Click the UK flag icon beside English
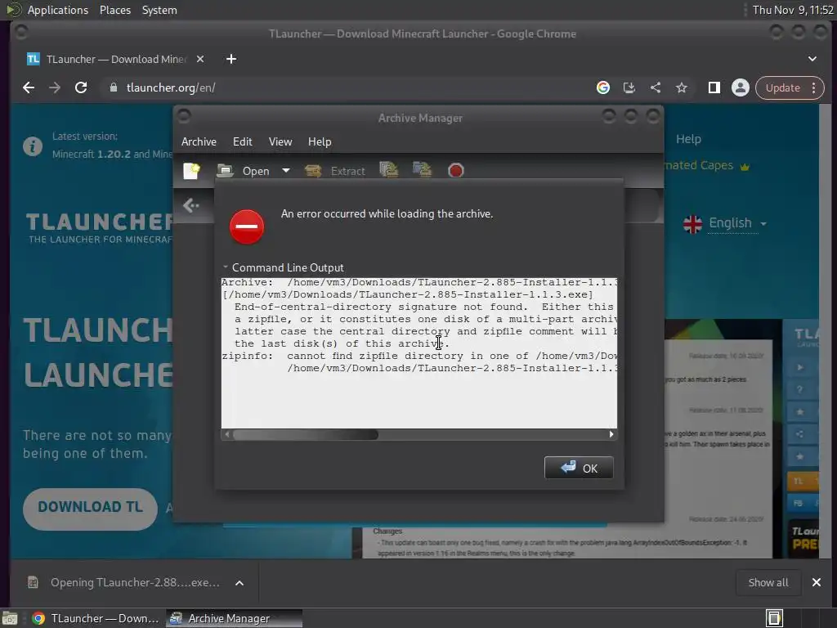 pos(693,224)
